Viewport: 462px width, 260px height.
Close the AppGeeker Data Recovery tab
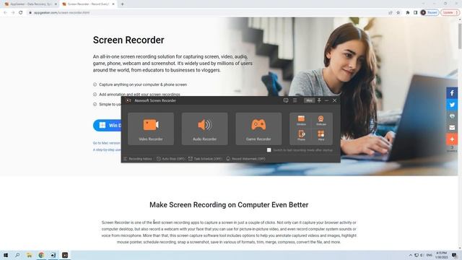pos(56,4)
